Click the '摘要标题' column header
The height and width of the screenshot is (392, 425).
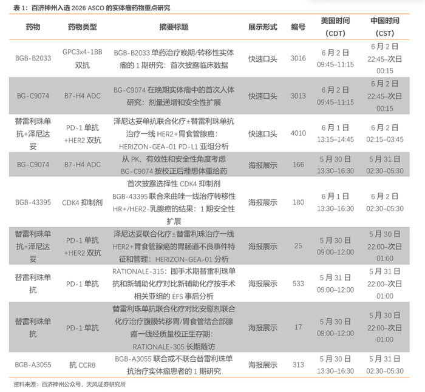coord(174,27)
